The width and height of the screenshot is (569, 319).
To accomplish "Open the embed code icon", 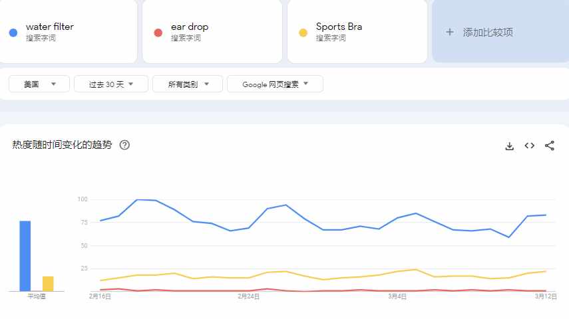I will pos(530,146).
